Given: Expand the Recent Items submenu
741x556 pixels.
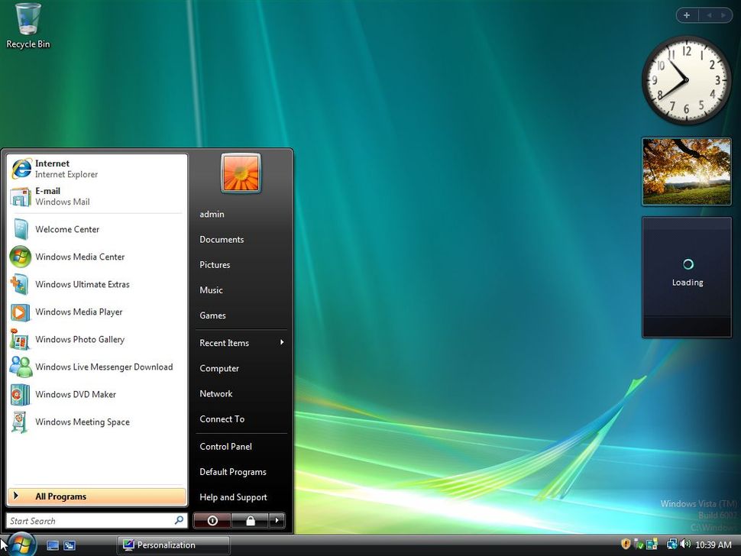Looking at the screenshot, I should pyautogui.click(x=224, y=343).
